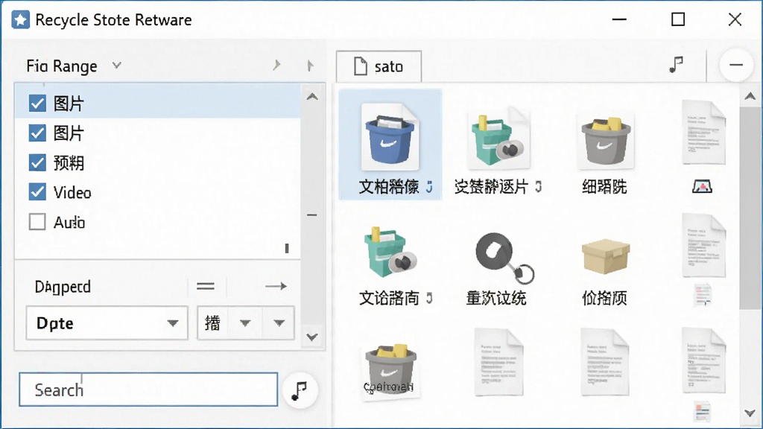The height and width of the screenshot is (429, 763).
Task: Click the small minus mark in left scrollbar
Action: 312,214
